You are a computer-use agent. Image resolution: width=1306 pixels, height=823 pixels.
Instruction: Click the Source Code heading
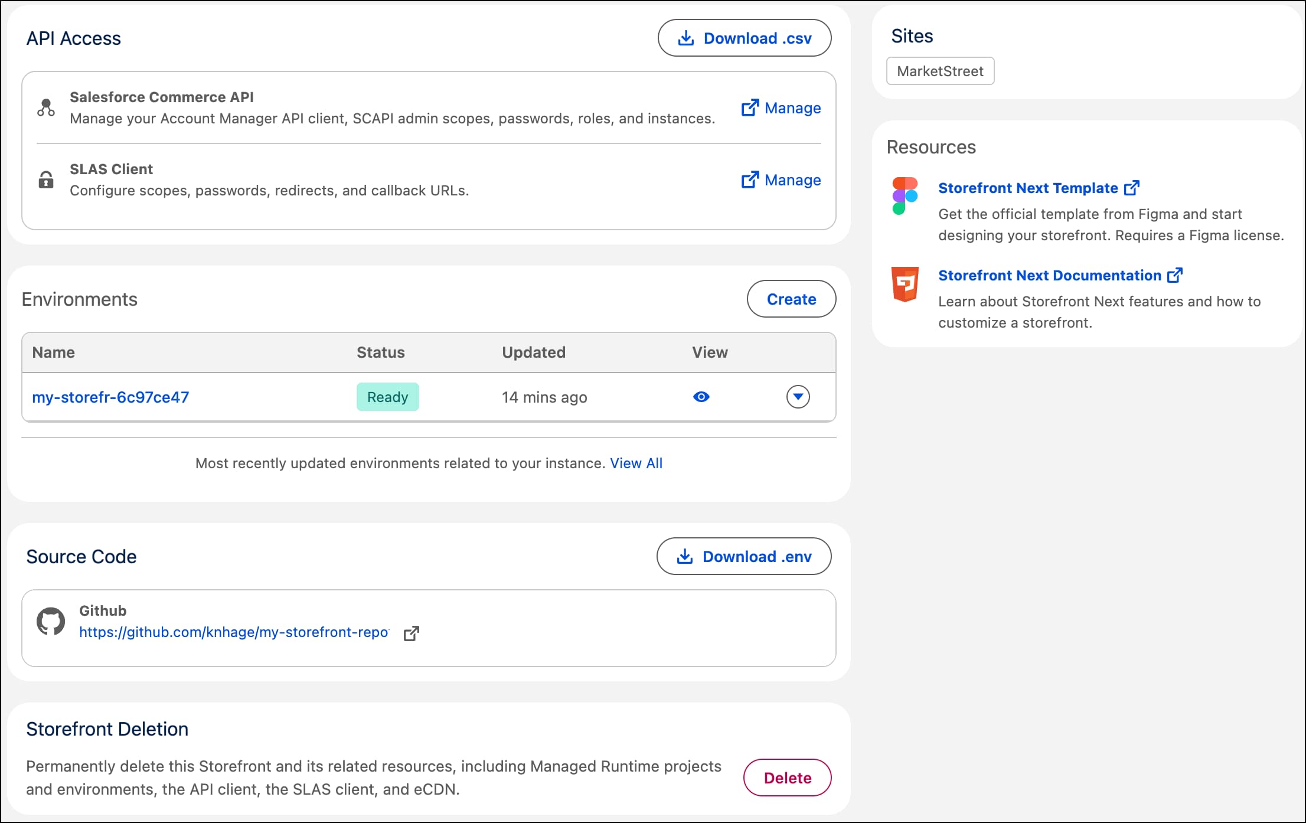81,557
